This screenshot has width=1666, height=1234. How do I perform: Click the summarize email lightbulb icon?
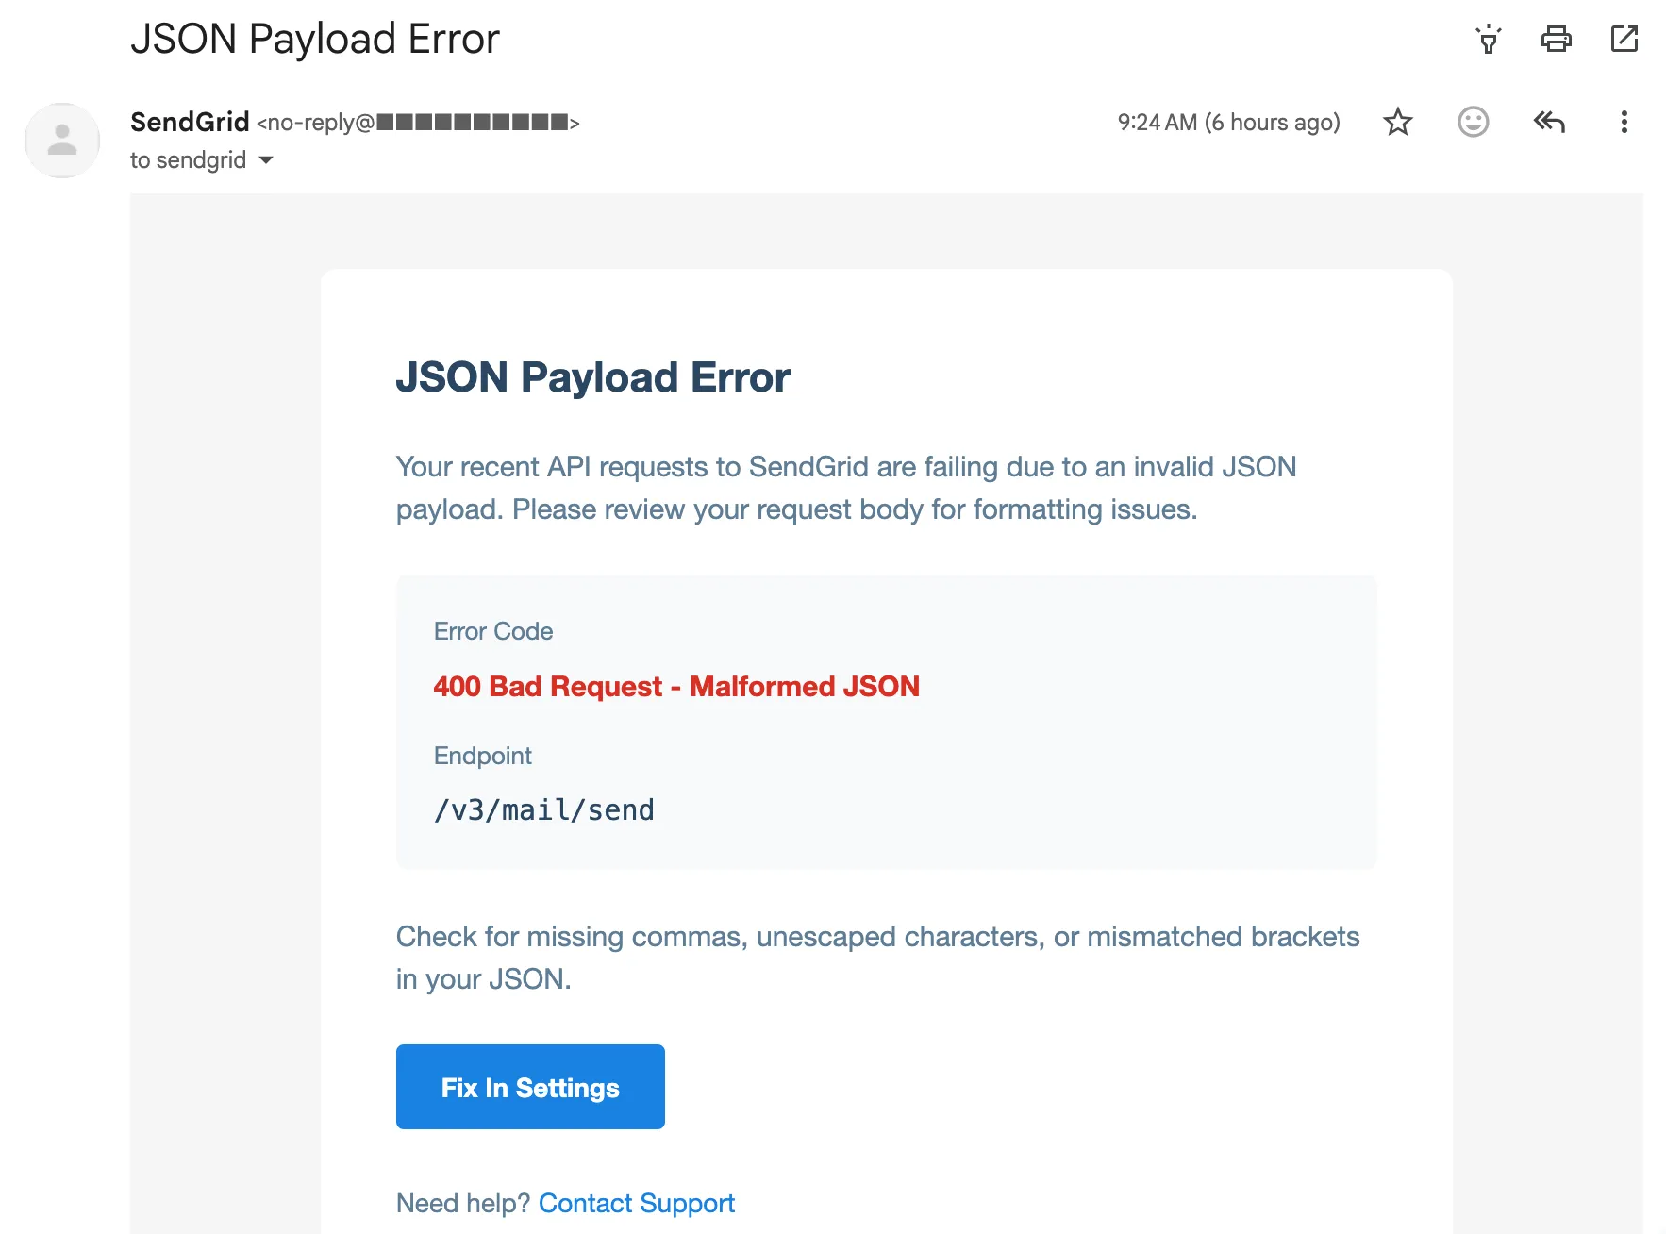pos(1488,40)
